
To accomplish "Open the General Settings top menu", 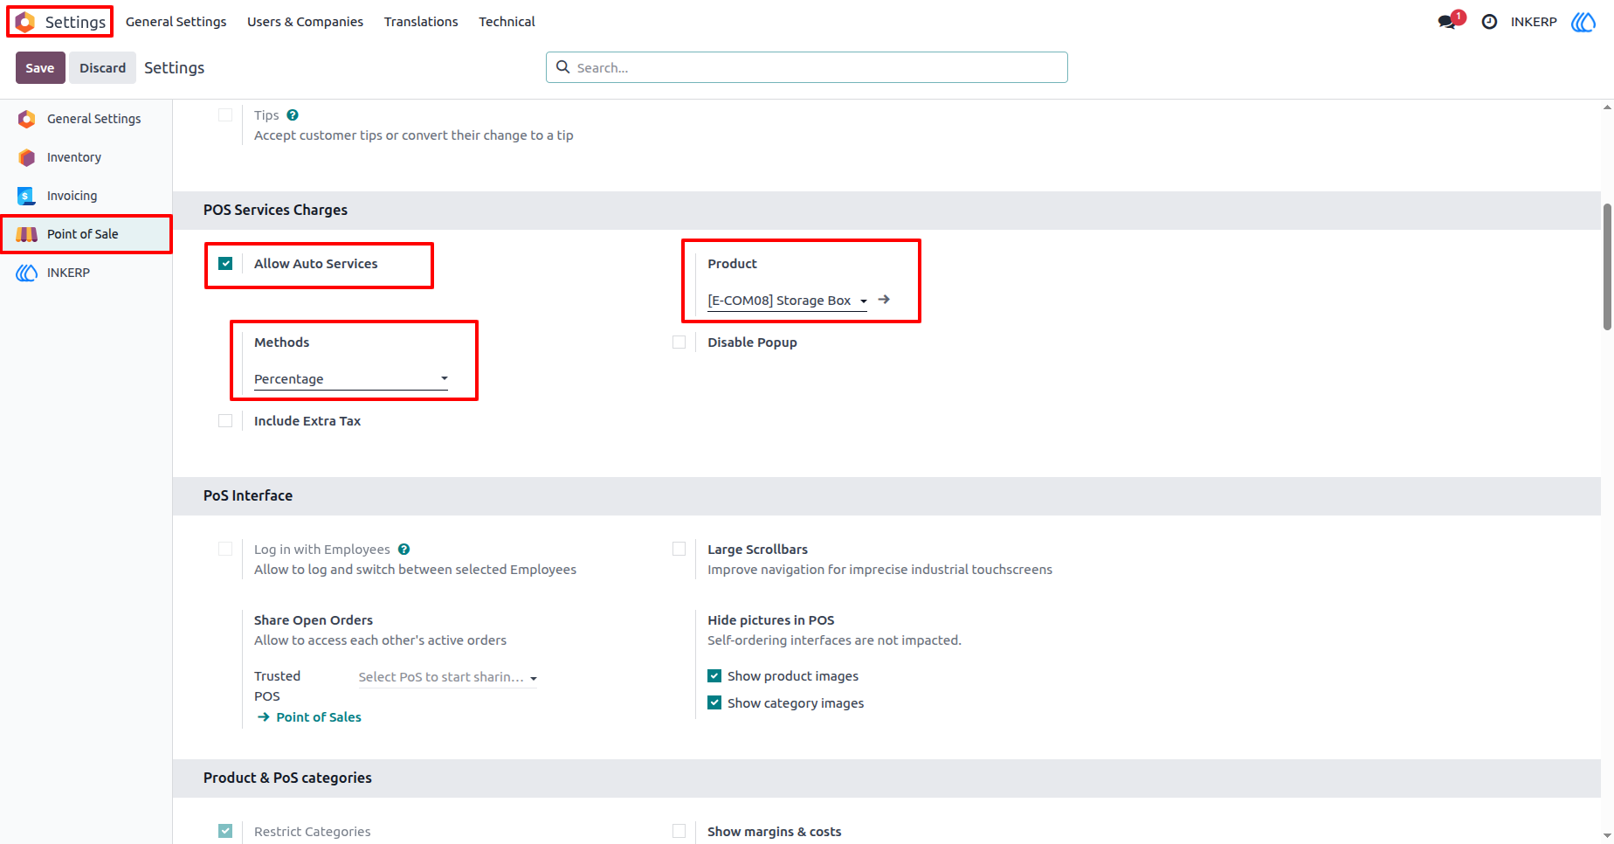I will pyautogui.click(x=176, y=22).
